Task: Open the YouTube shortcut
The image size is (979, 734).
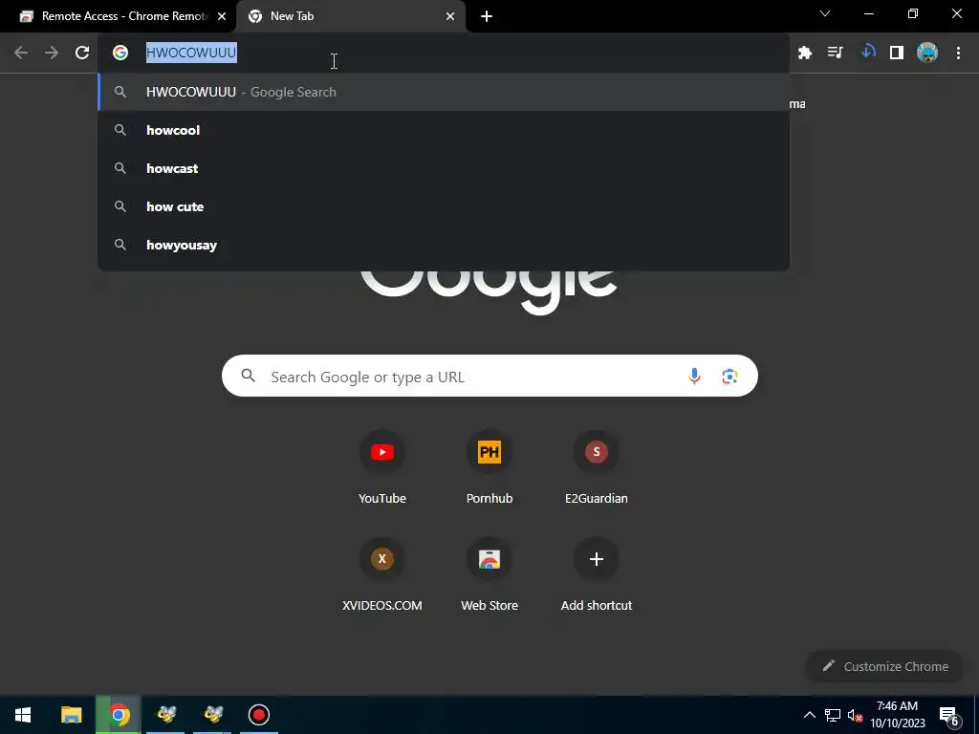Action: click(x=382, y=468)
